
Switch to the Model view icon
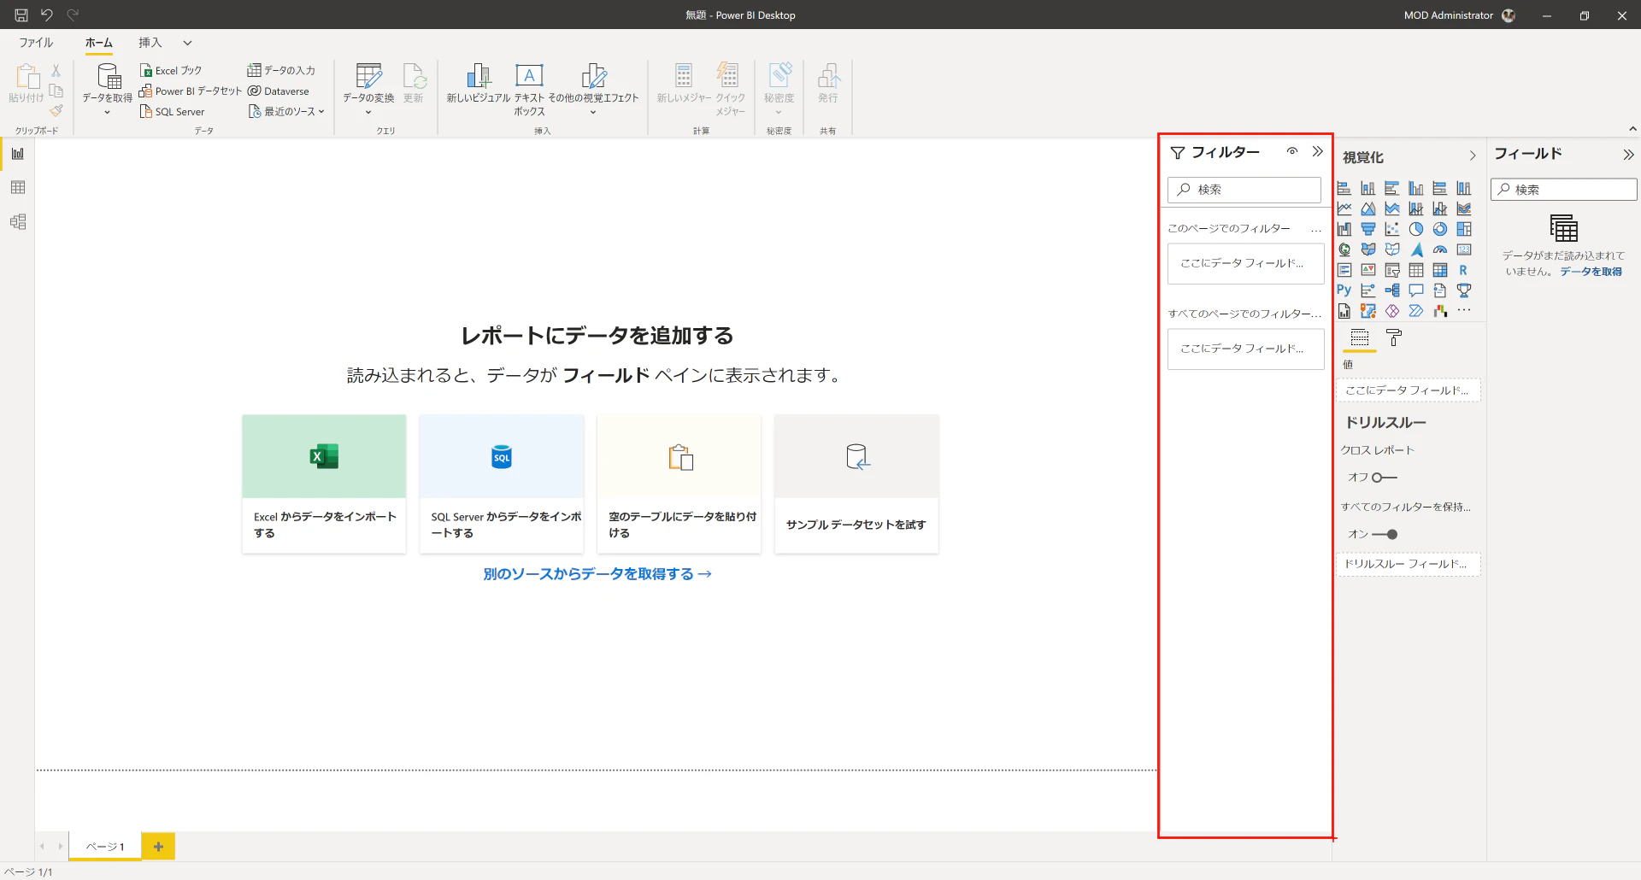point(18,222)
